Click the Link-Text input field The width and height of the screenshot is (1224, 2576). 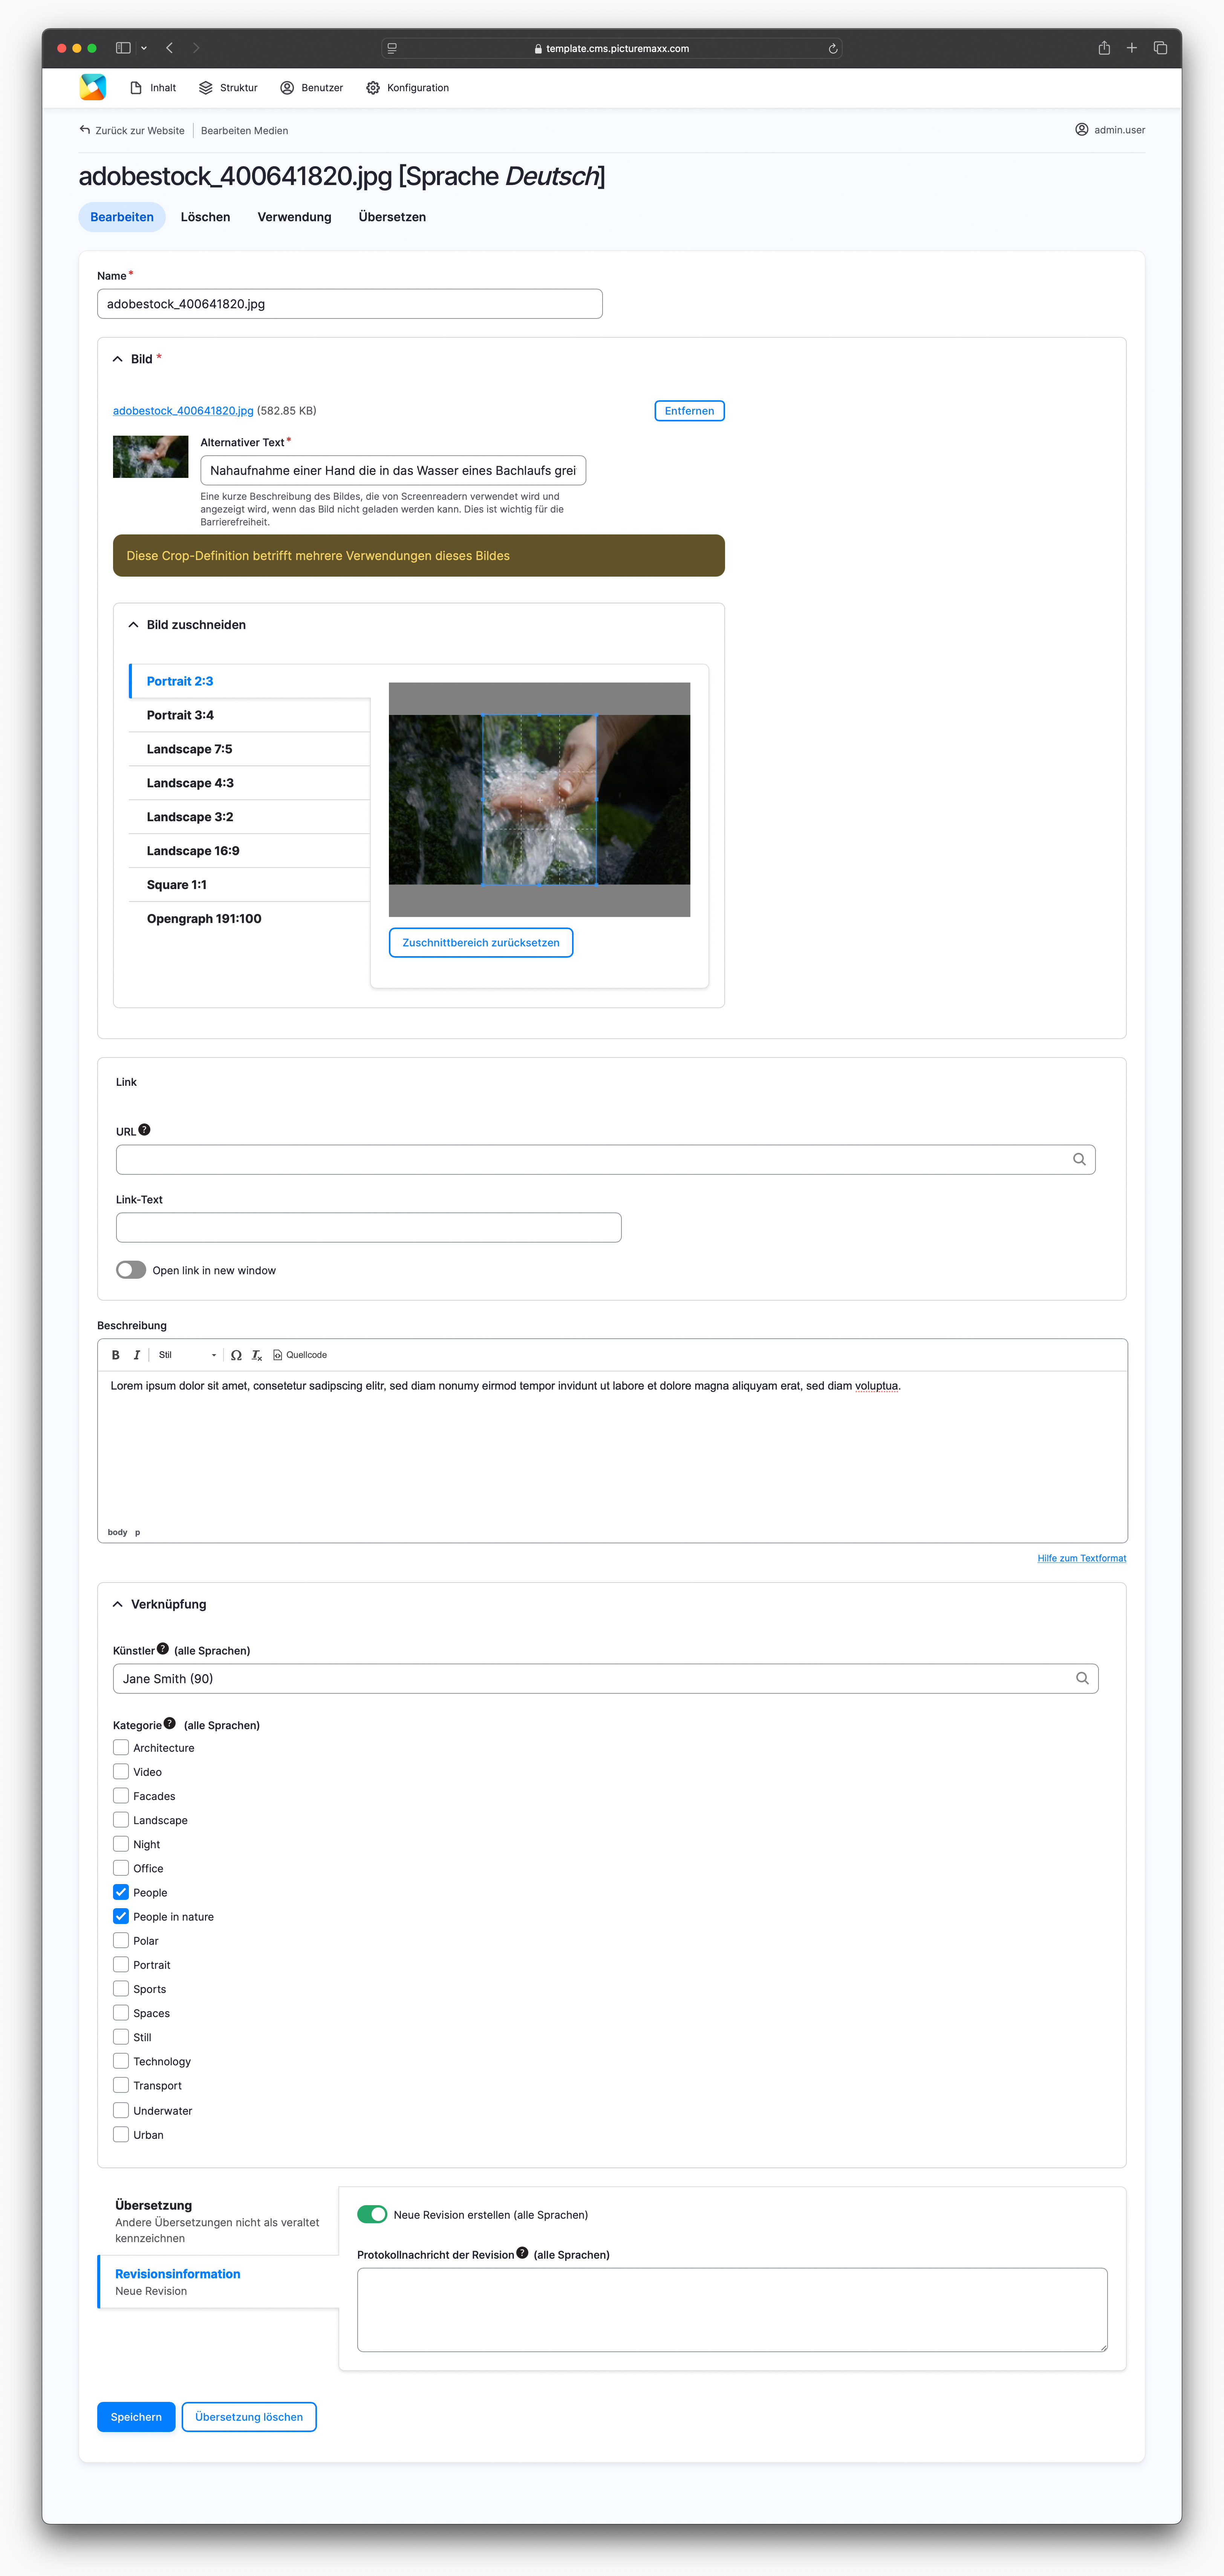coord(369,1228)
